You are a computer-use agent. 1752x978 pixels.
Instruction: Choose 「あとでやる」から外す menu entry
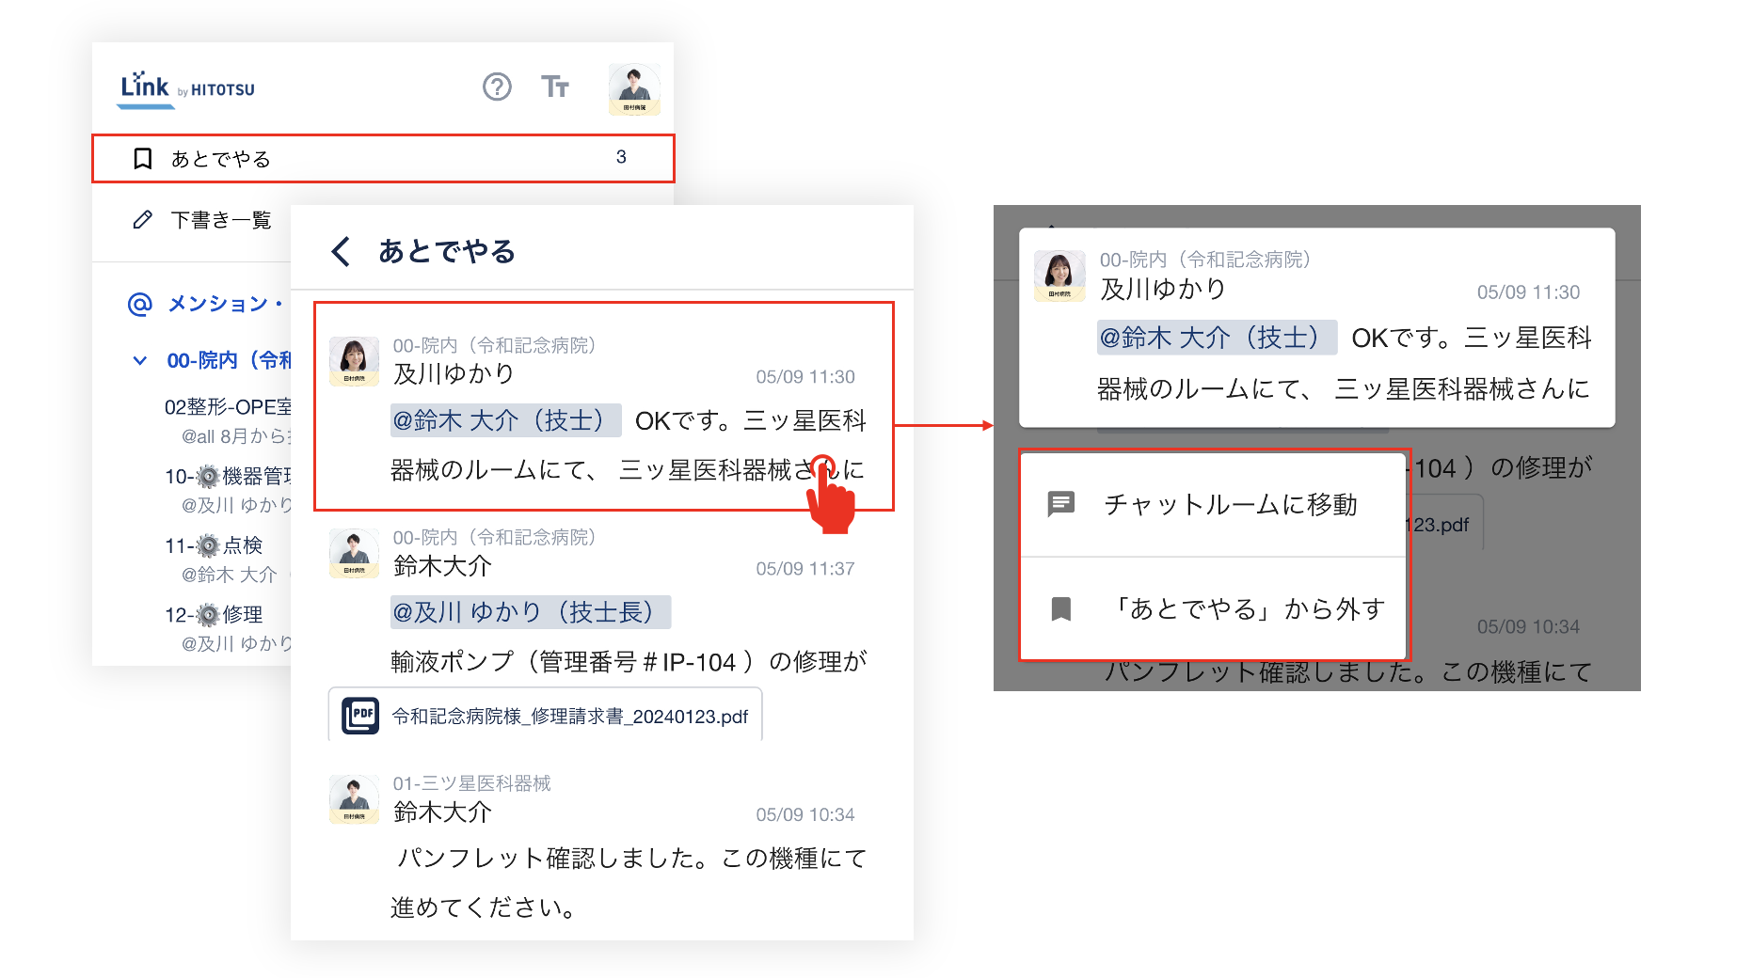(x=1213, y=609)
